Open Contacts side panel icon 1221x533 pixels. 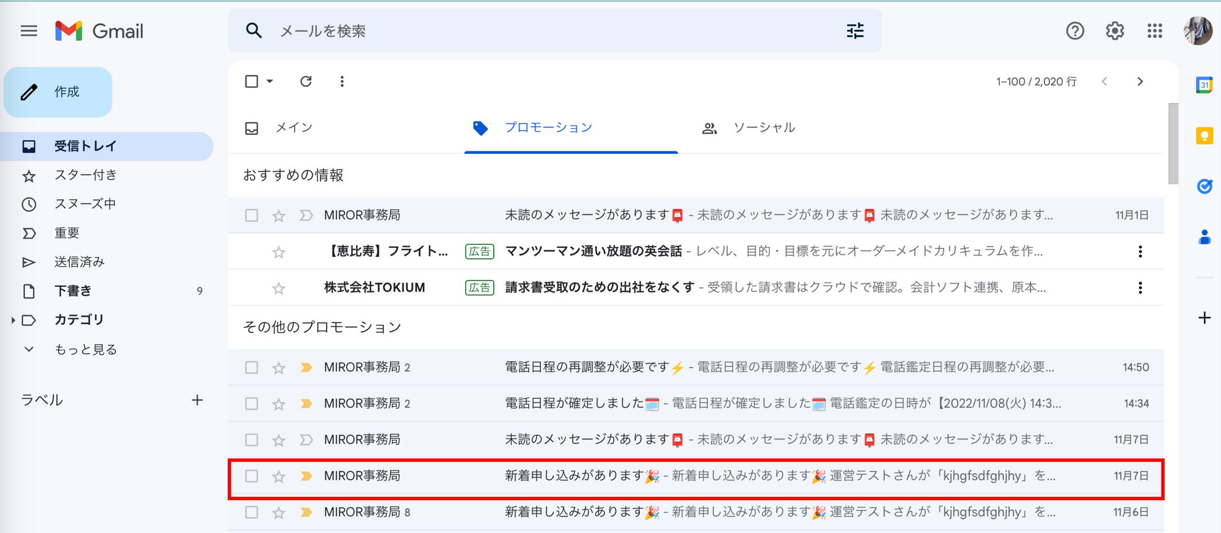point(1204,237)
